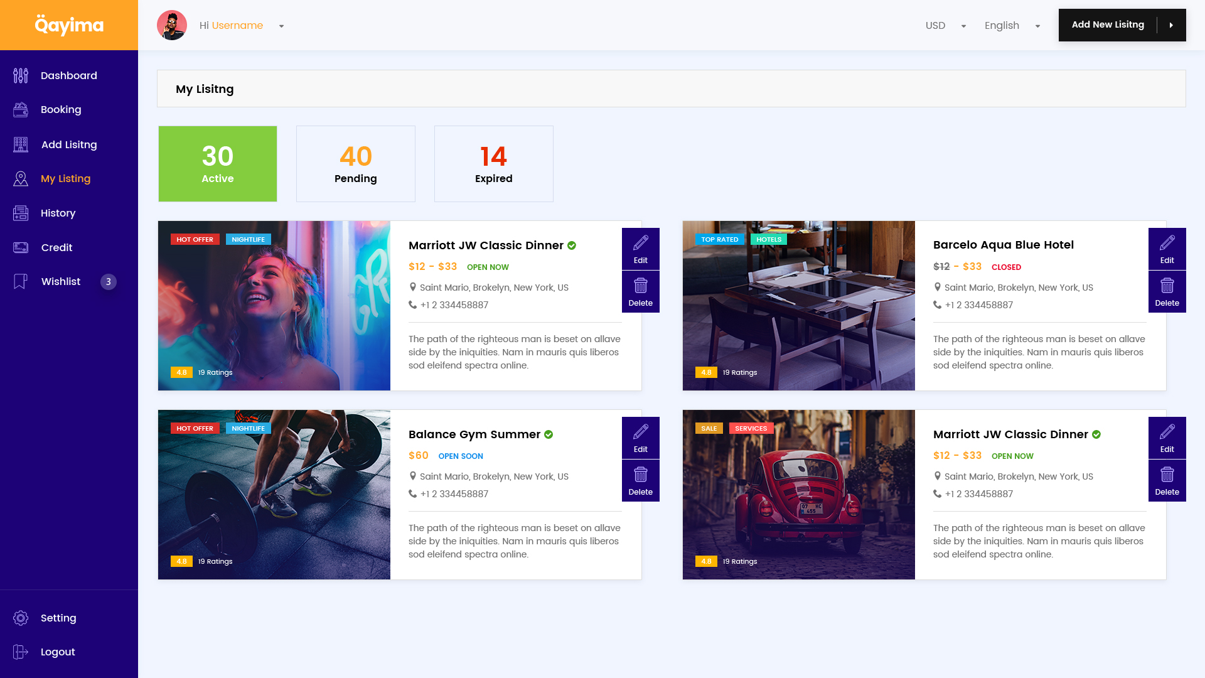The width and height of the screenshot is (1205, 678).
Task: Open Marriott JW Classic Dinner title, first card
Action: [486, 245]
